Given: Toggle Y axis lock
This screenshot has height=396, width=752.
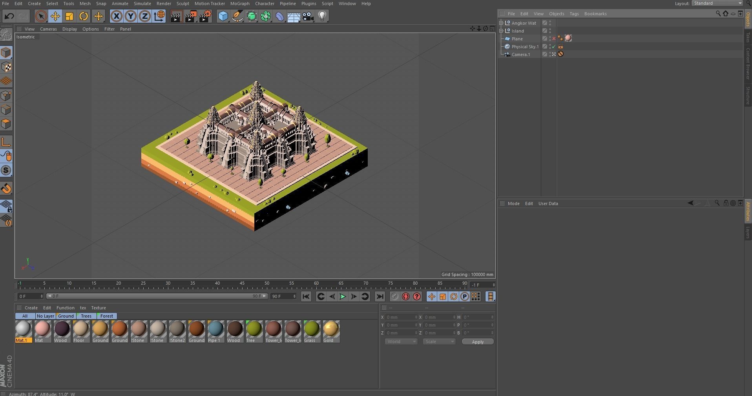Looking at the screenshot, I should pyautogui.click(x=130, y=16).
